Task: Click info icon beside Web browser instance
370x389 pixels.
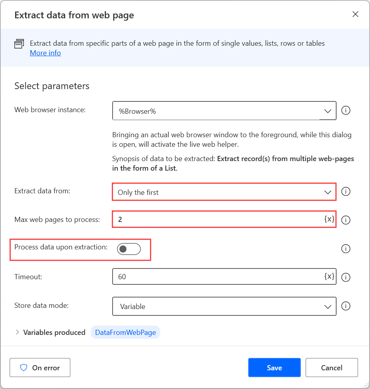Action: tap(346, 111)
